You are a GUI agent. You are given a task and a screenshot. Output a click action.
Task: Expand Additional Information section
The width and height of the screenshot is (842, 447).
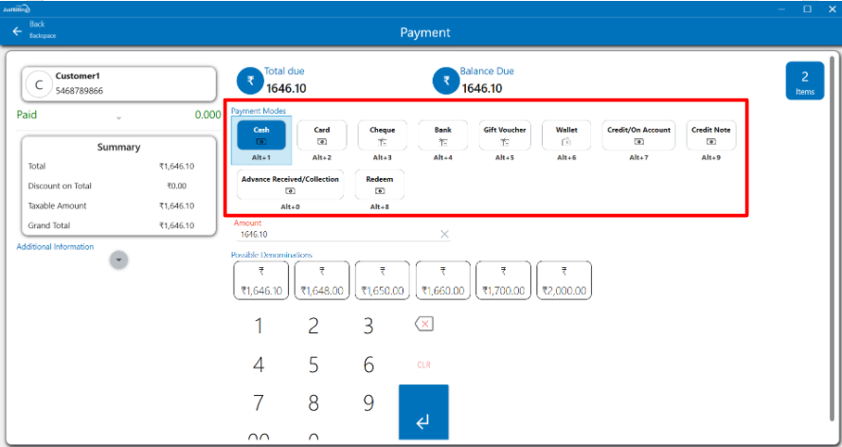point(118,259)
